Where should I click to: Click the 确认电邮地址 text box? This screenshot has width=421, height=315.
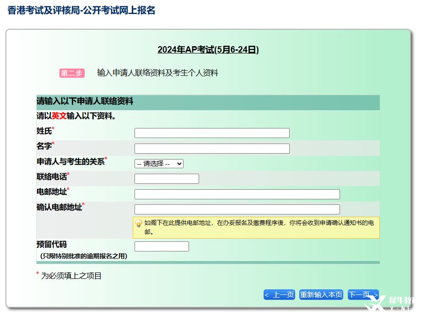[237, 209]
